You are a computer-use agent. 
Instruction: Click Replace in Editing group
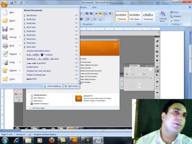pos(176,16)
